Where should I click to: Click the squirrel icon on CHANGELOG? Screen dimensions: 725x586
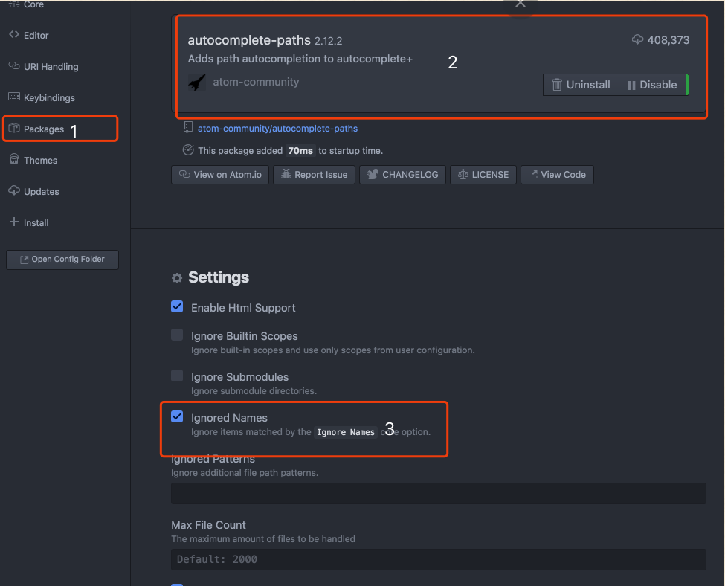tap(373, 174)
